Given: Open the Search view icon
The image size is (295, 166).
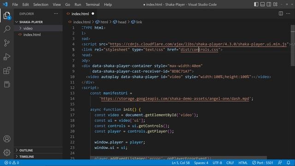Looking at the screenshot, I should coord(7,29).
